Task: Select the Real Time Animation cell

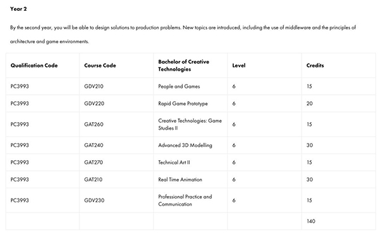Action: pyautogui.click(x=180, y=179)
